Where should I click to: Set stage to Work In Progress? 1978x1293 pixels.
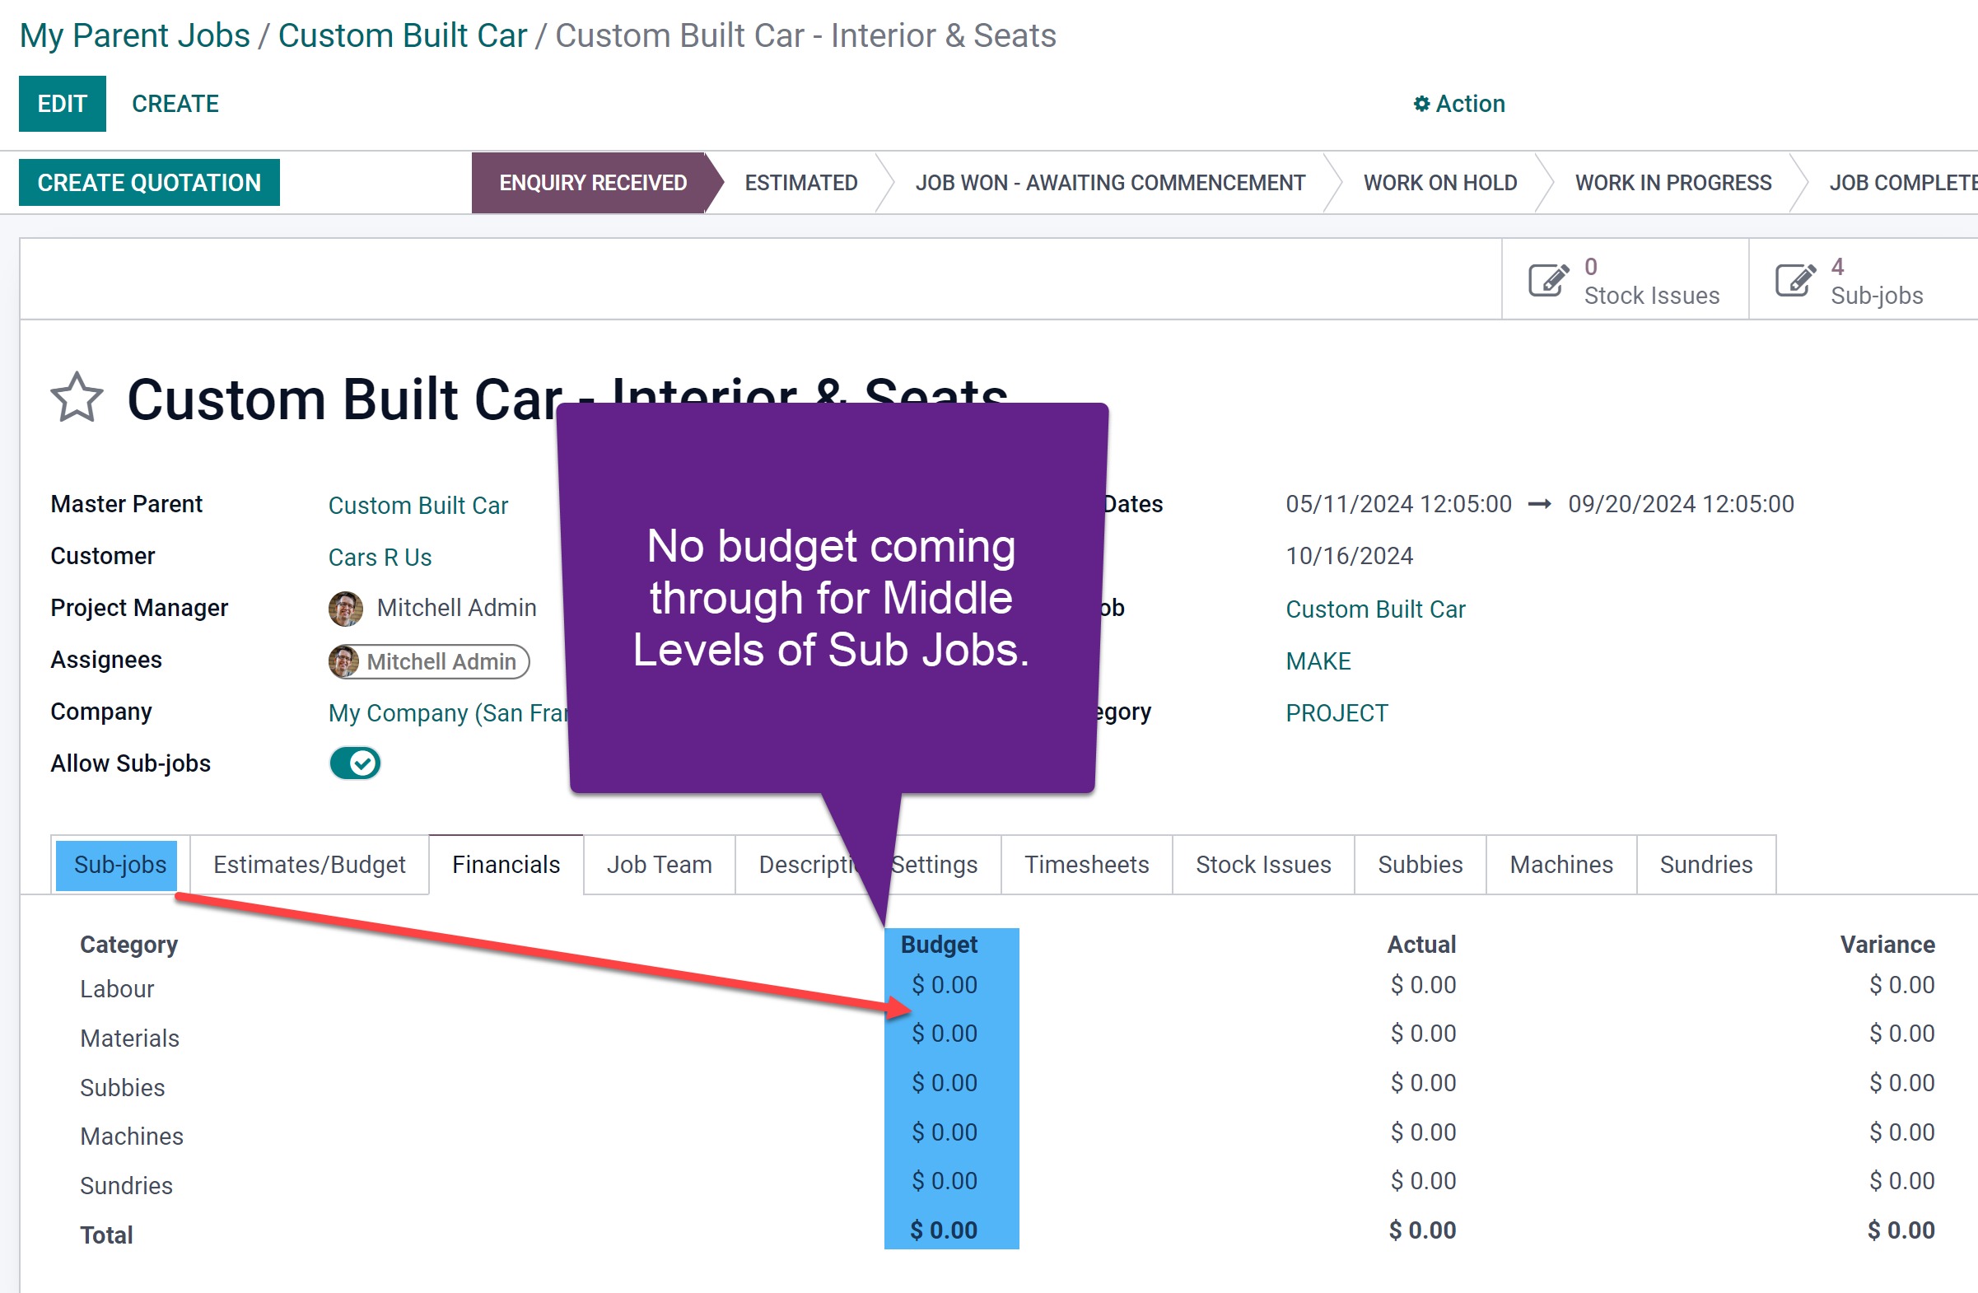pyautogui.click(x=1672, y=183)
